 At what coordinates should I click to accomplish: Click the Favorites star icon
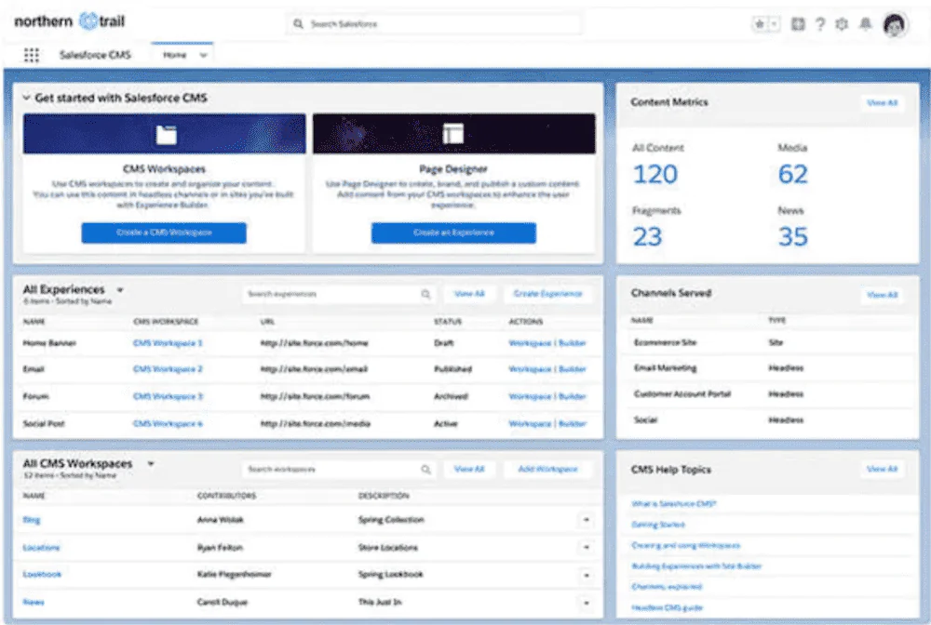[x=760, y=24]
